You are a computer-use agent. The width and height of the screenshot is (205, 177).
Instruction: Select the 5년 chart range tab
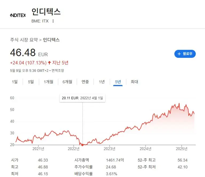point(118,82)
